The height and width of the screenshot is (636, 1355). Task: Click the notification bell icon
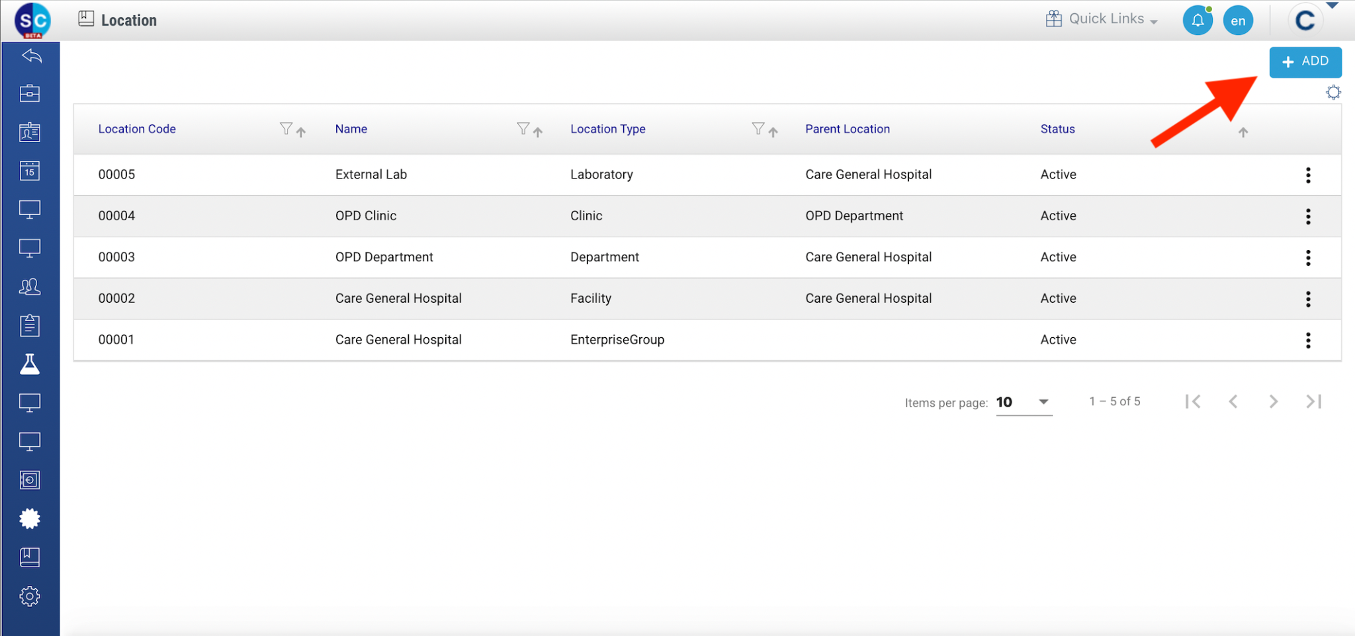click(1197, 20)
